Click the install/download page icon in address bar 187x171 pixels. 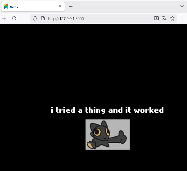(156, 18)
